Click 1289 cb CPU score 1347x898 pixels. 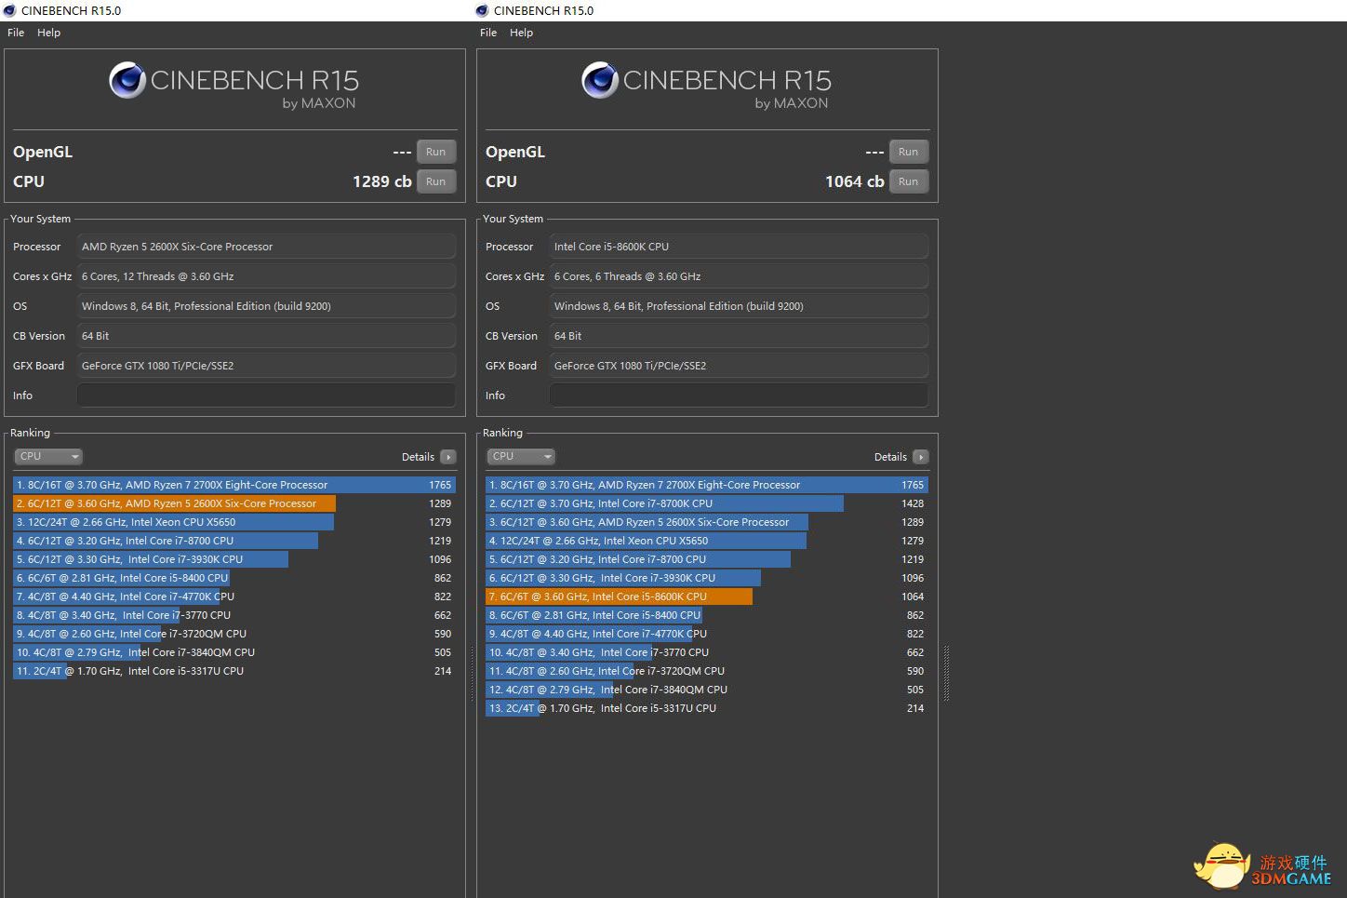[381, 181]
